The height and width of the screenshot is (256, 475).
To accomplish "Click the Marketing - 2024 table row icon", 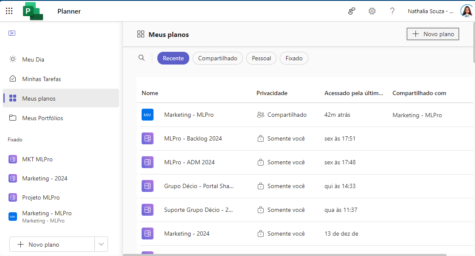I will [x=148, y=233].
